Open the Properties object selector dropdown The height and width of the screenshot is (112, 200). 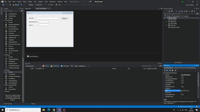point(198,68)
